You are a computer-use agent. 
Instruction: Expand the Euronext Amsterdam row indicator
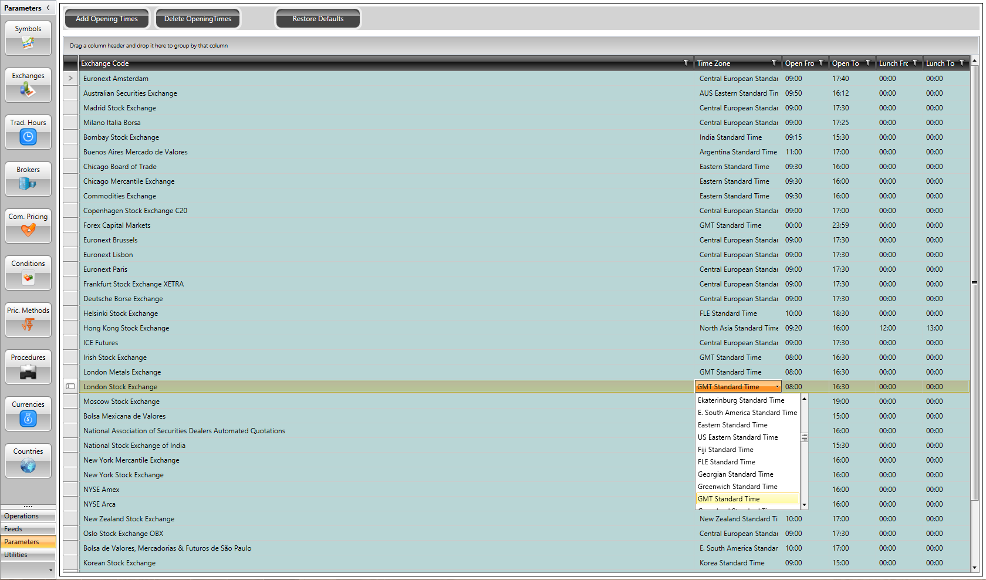point(70,78)
